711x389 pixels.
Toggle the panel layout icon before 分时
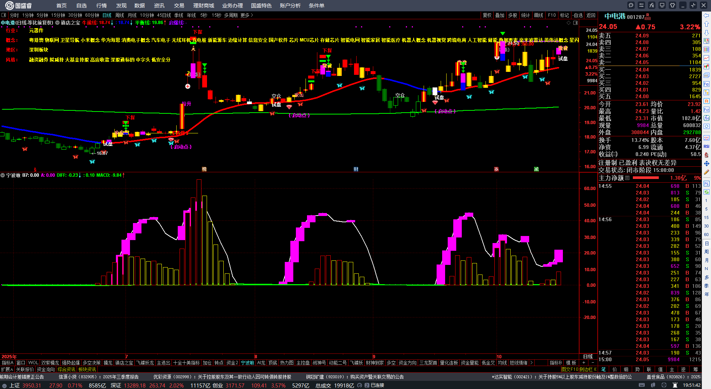4,15
